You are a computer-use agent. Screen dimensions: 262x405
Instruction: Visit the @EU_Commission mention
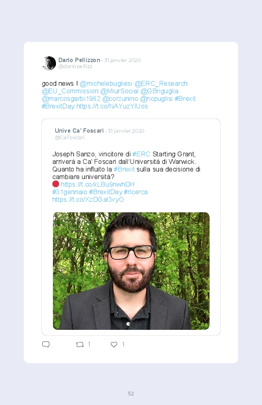(70, 91)
